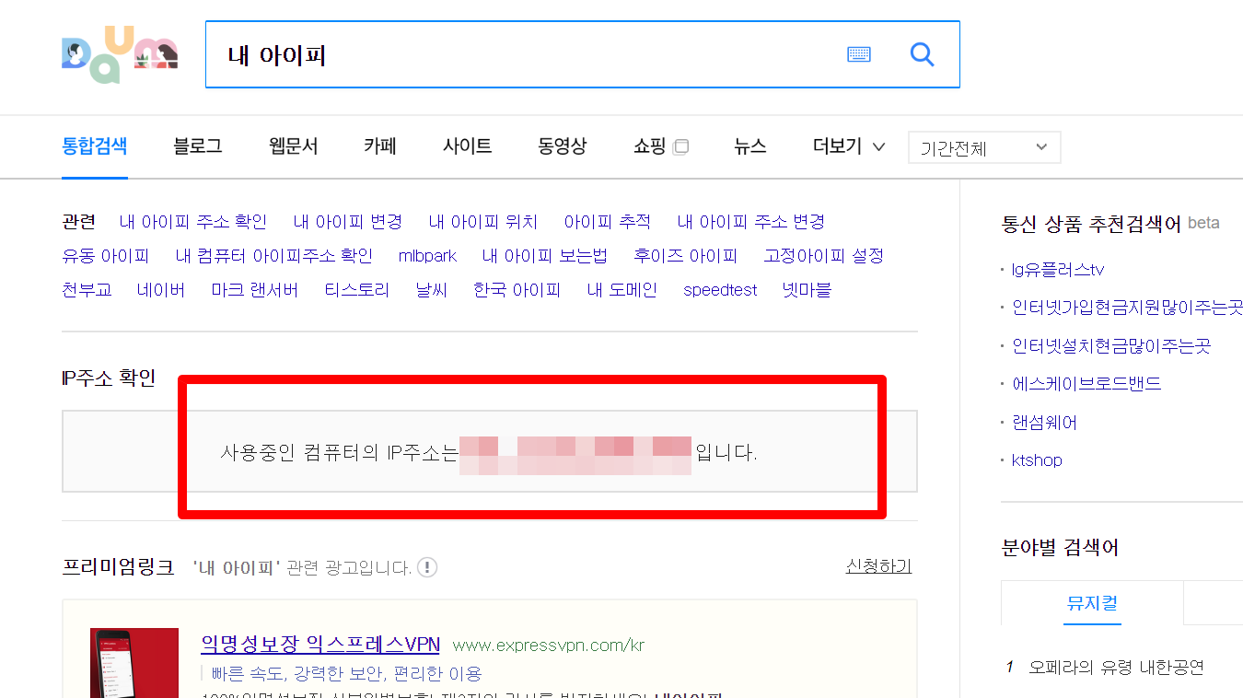Click related search 마크 랜서버
1243x698 pixels.
point(255,290)
